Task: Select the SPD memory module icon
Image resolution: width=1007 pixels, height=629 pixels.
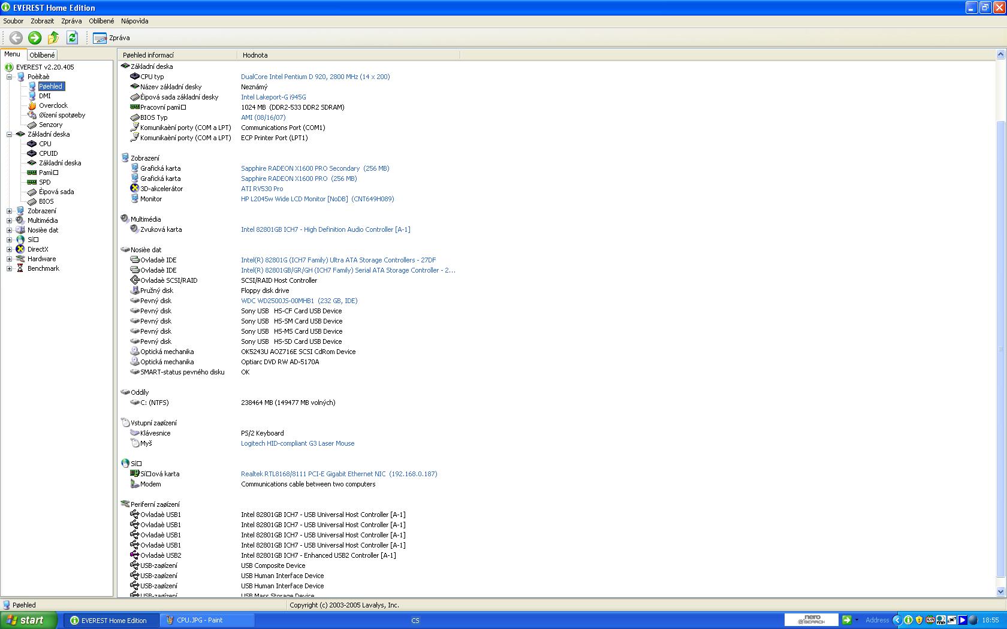Action: [32, 182]
